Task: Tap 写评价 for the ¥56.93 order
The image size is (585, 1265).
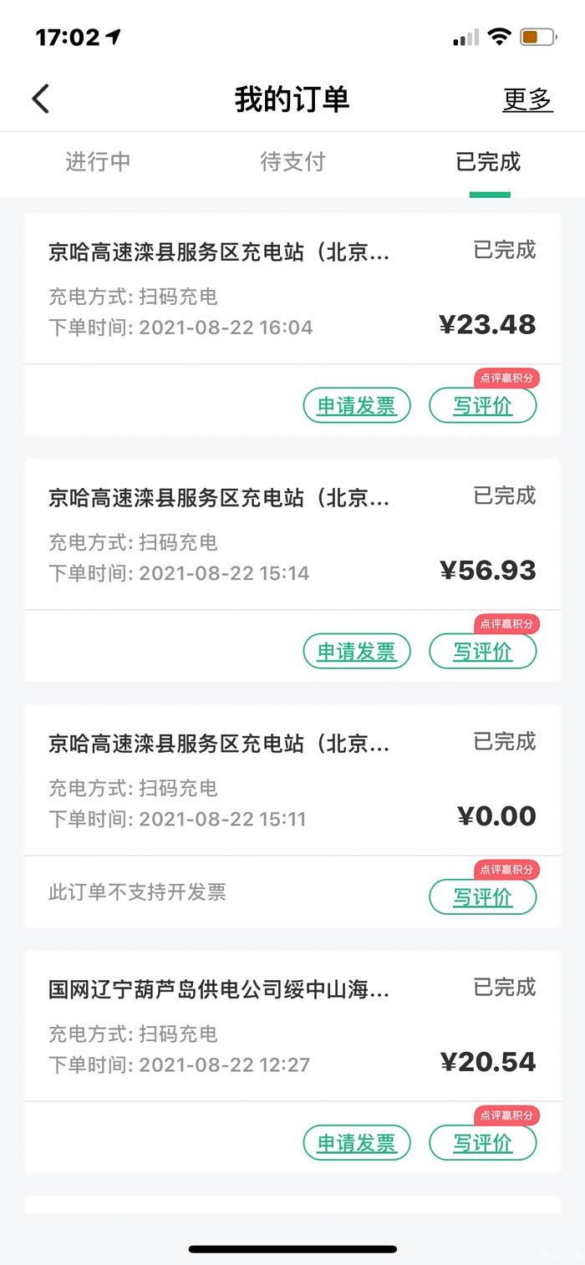Action: coord(482,652)
